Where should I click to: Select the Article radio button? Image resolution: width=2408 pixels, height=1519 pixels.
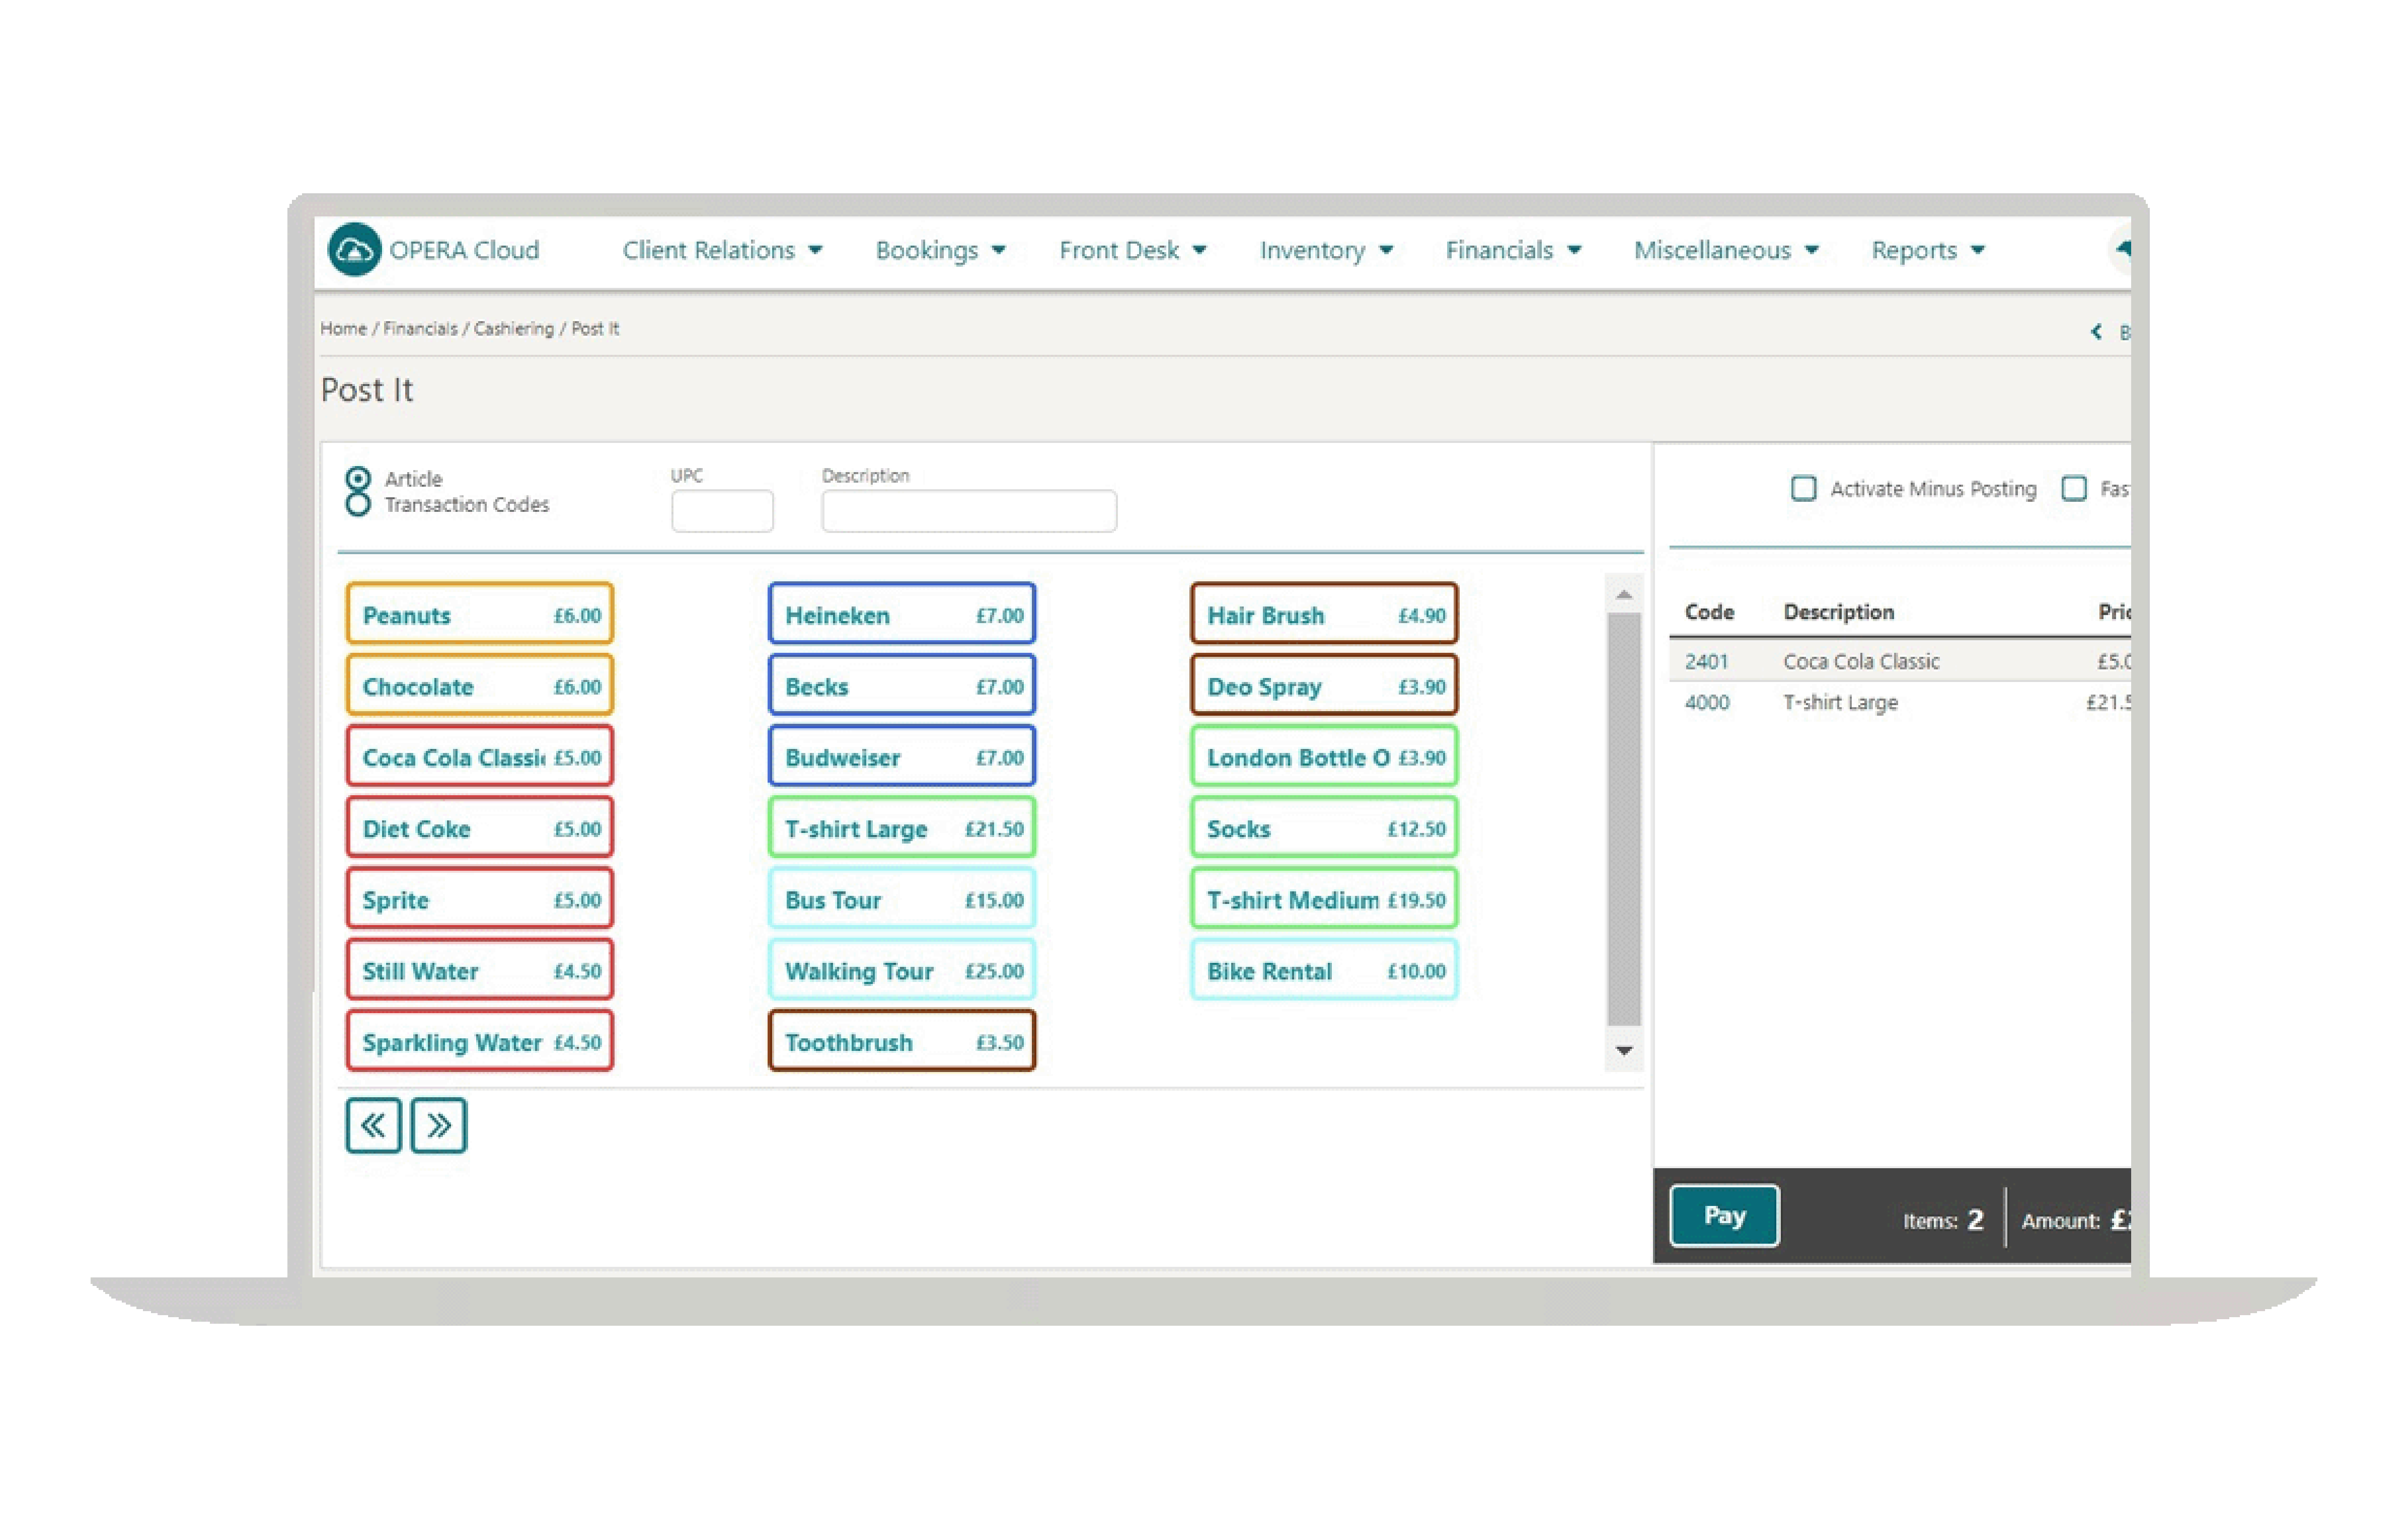358,479
